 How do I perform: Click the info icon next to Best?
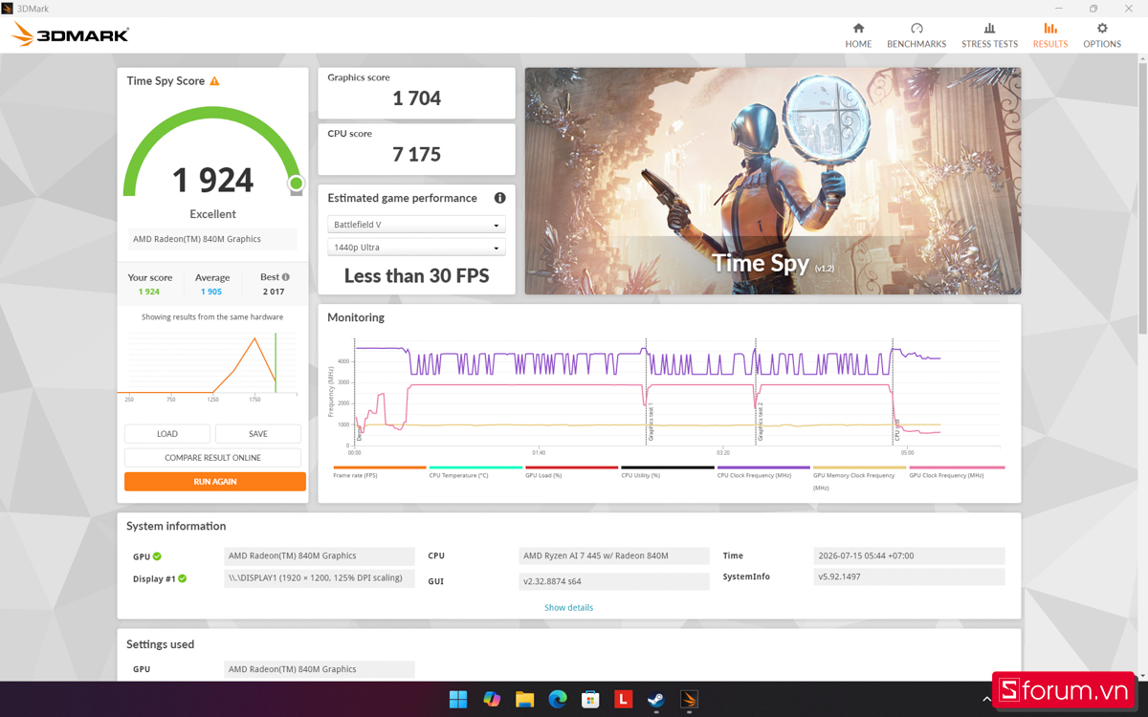(x=285, y=277)
